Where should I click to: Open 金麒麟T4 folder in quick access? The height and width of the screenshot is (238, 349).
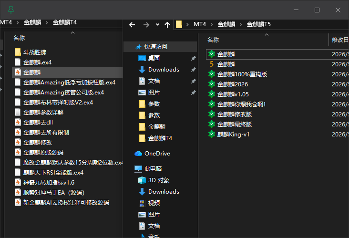[x=160, y=138]
